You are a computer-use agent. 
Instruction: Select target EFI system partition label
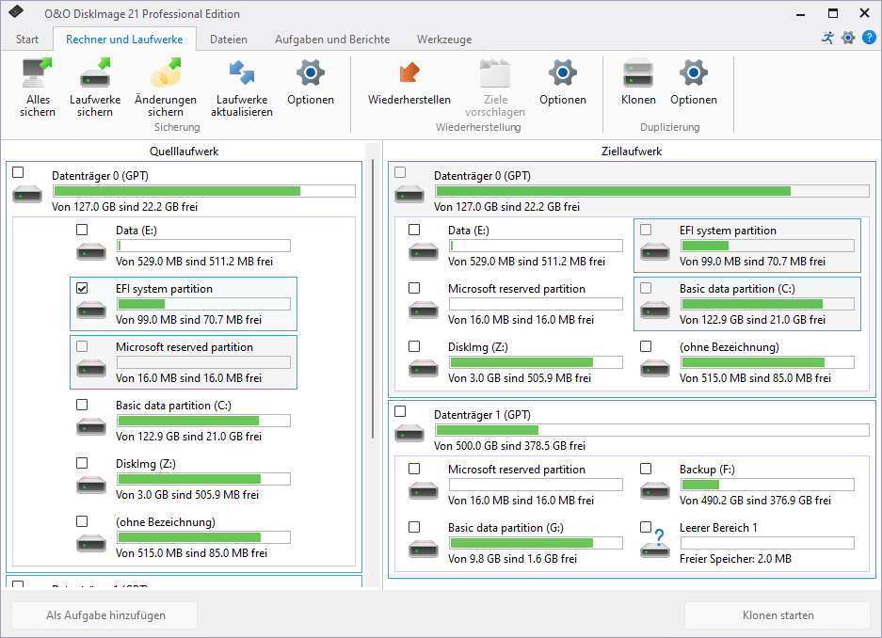728,231
